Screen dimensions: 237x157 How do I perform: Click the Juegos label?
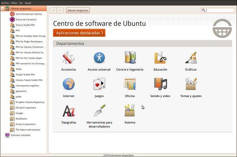point(99,96)
